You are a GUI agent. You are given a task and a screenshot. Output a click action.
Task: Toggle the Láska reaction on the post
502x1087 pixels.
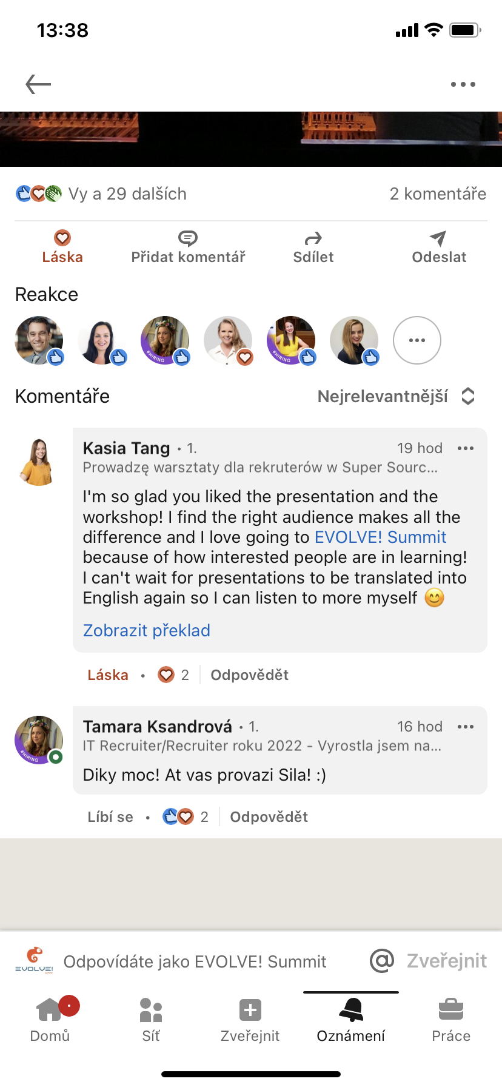pyautogui.click(x=62, y=247)
